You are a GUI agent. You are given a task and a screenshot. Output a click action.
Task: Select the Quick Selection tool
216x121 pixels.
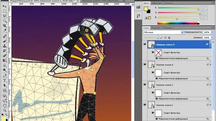click(x=4, y=21)
